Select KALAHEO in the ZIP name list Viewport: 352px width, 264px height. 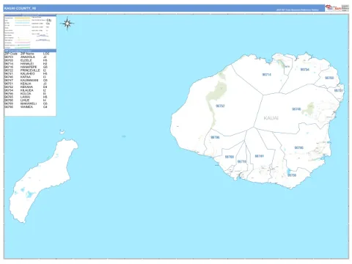(x=28, y=73)
